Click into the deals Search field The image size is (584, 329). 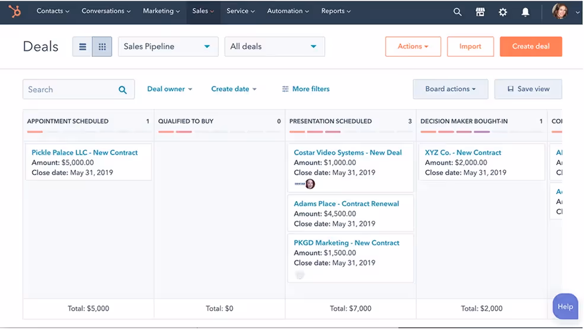pos(79,89)
